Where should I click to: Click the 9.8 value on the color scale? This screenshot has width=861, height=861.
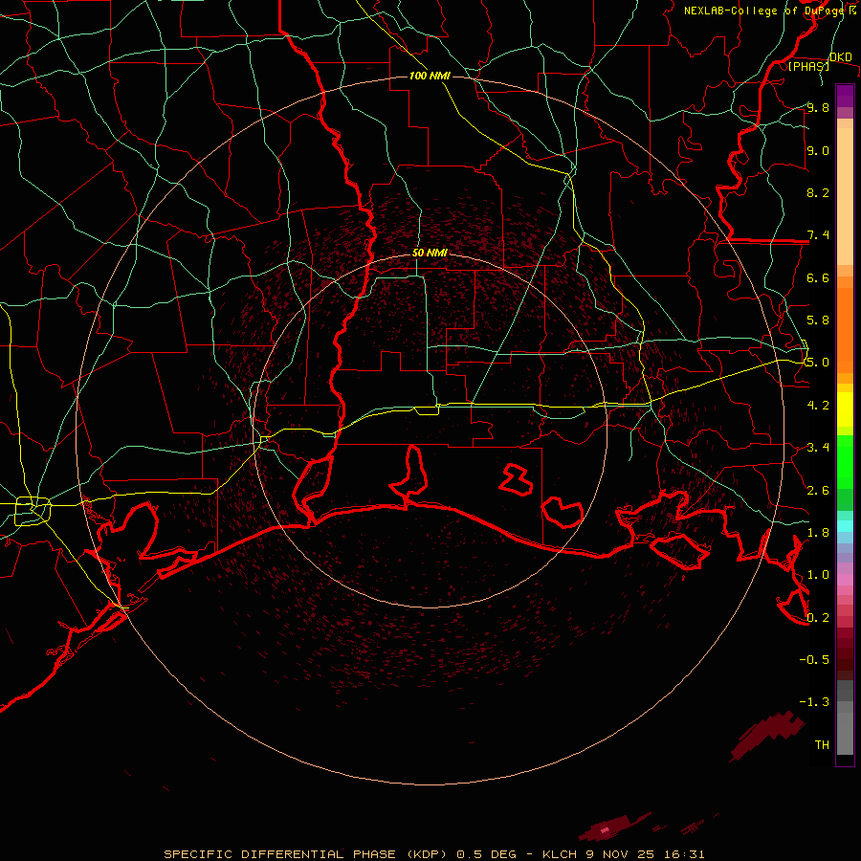point(818,108)
